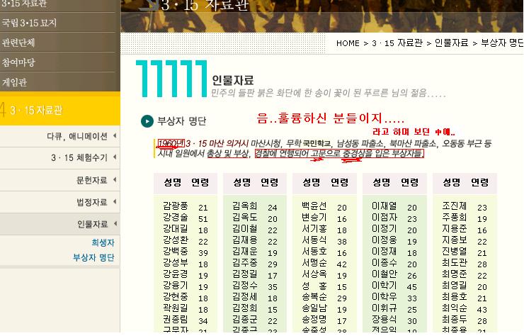Expand arrow next to 3·15 체험수기
Image resolution: width=524 pixels, height=336 pixels.
click(115, 157)
